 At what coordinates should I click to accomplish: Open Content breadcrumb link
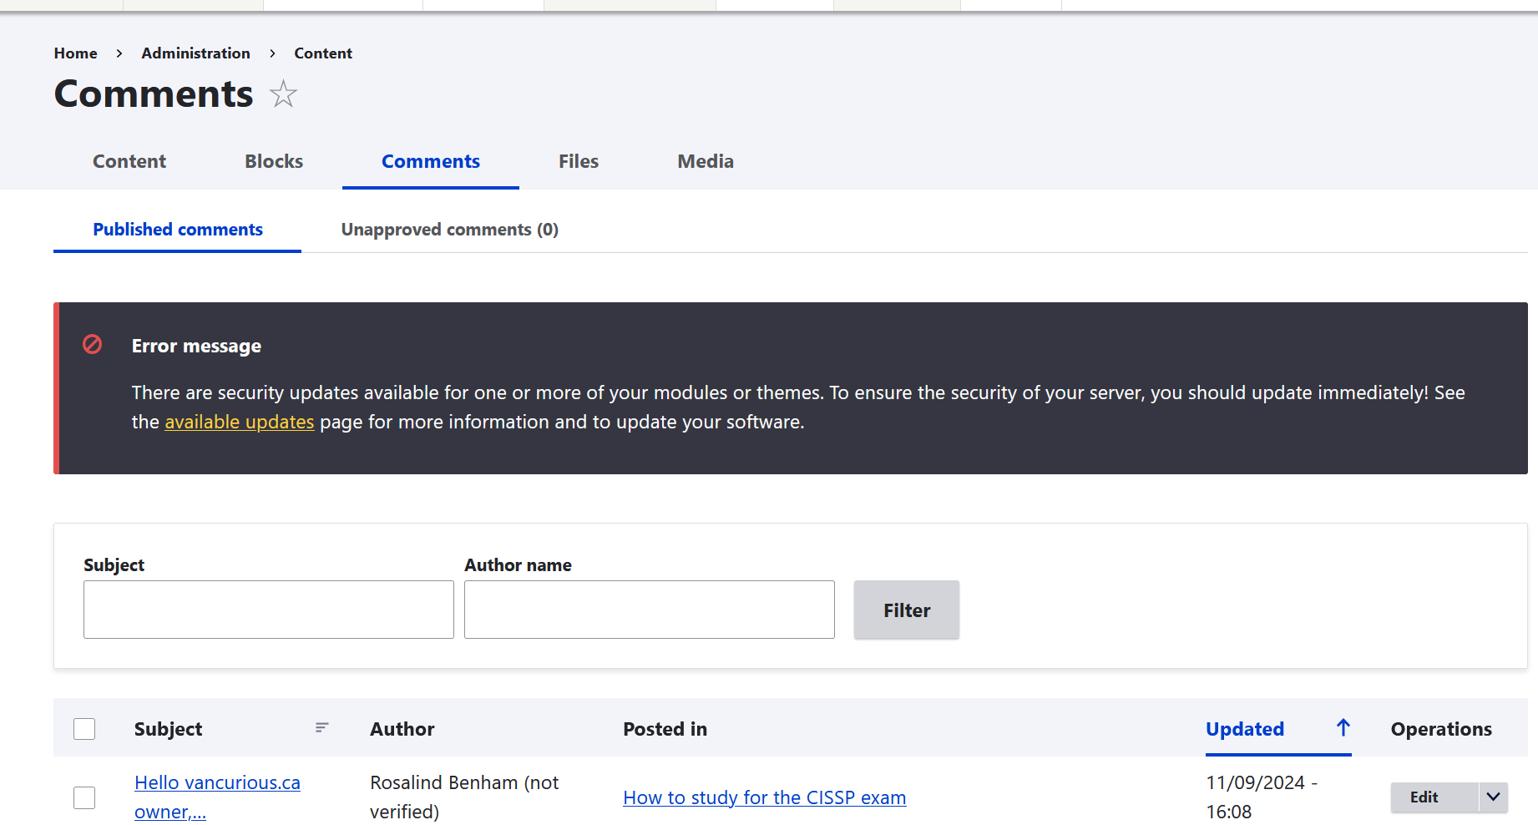click(323, 53)
